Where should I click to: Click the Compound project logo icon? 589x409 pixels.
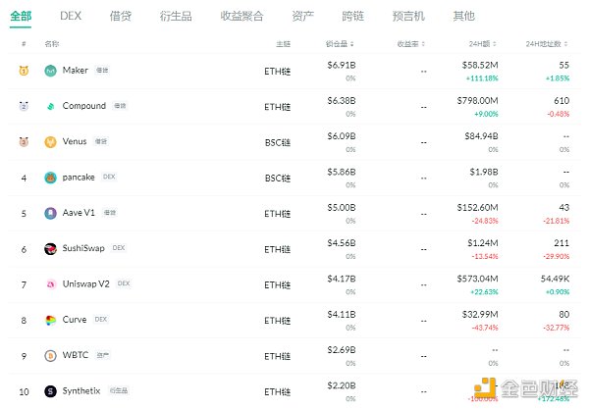50,106
